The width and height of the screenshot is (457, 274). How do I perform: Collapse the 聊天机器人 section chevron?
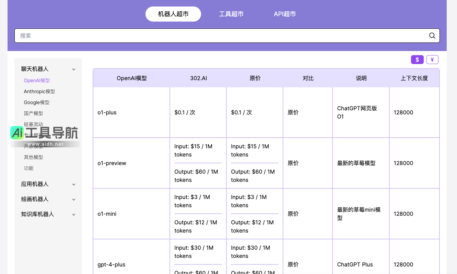tap(74, 69)
